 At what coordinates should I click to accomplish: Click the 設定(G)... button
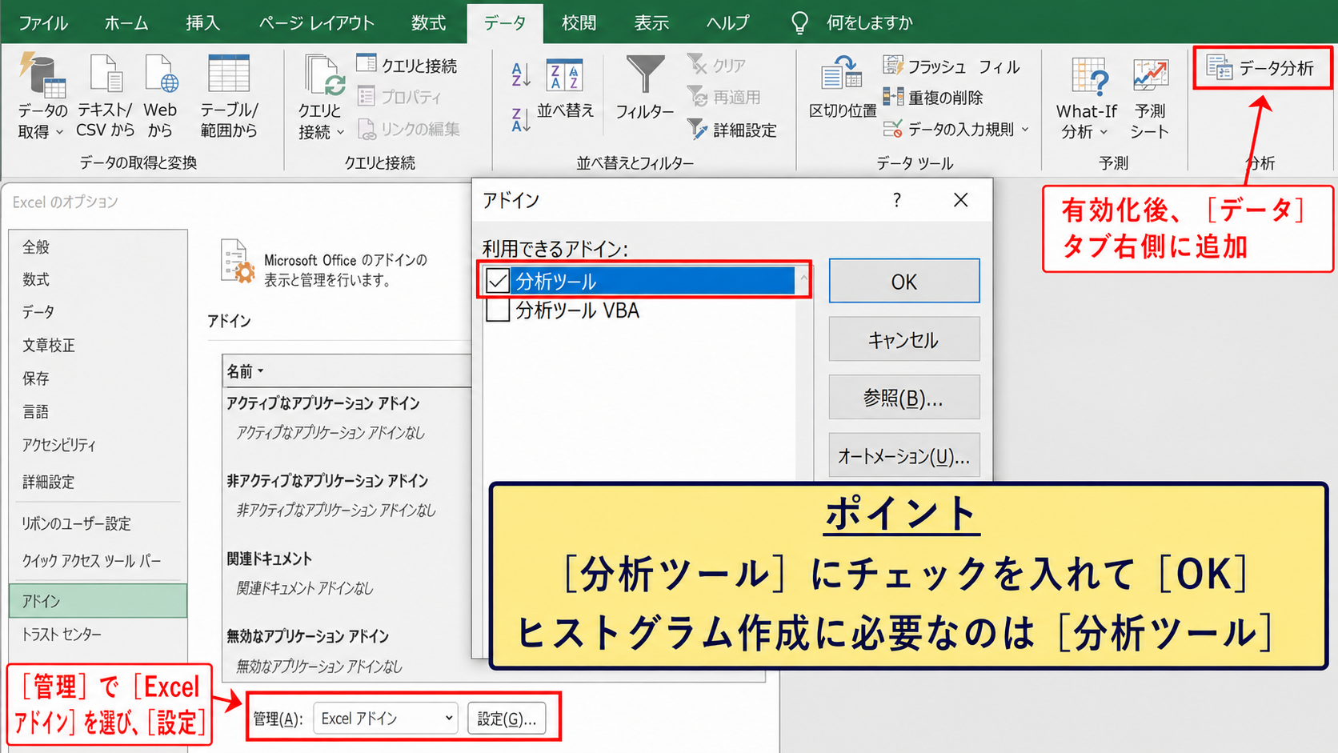click(507, 719)
